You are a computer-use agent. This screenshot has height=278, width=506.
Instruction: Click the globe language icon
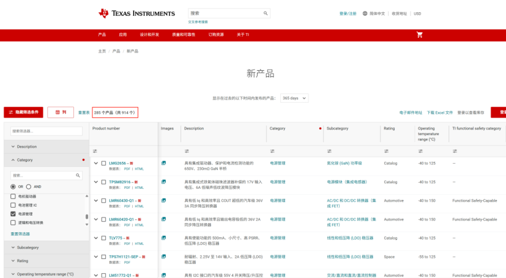tap(365, 13)
